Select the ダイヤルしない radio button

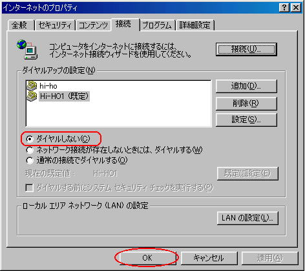[x=30, y=139]
